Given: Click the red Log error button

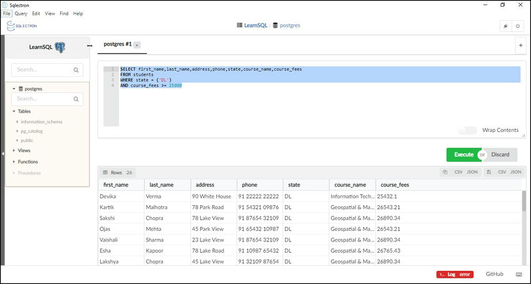Looking at the screenshot, I should click(x=455, y=275).
